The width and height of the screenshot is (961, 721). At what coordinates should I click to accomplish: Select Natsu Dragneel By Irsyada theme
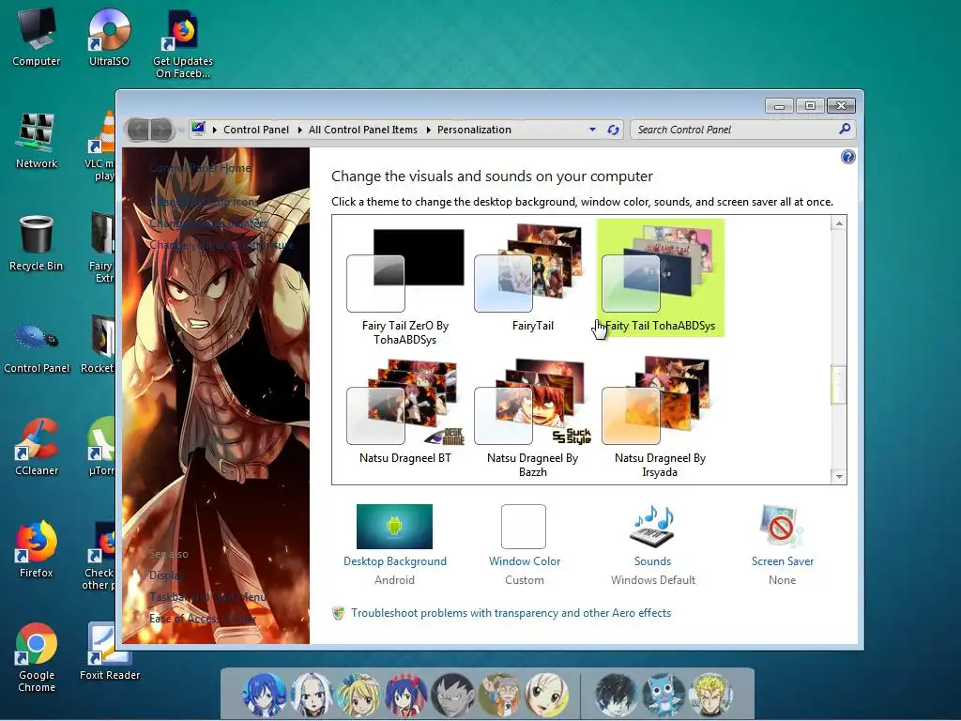[x=660, y=418]
